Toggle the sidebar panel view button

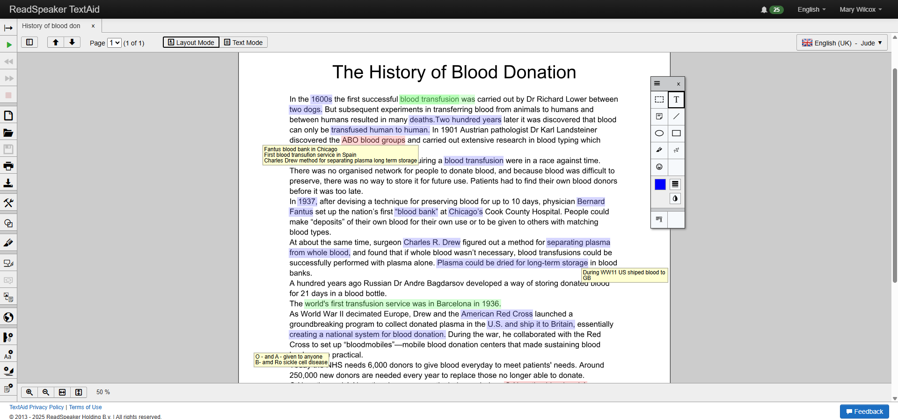click(29, 43)
